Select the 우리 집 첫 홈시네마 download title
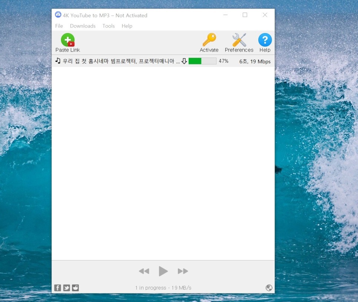This screenshot has height=302, width=358. click(121, 61)
